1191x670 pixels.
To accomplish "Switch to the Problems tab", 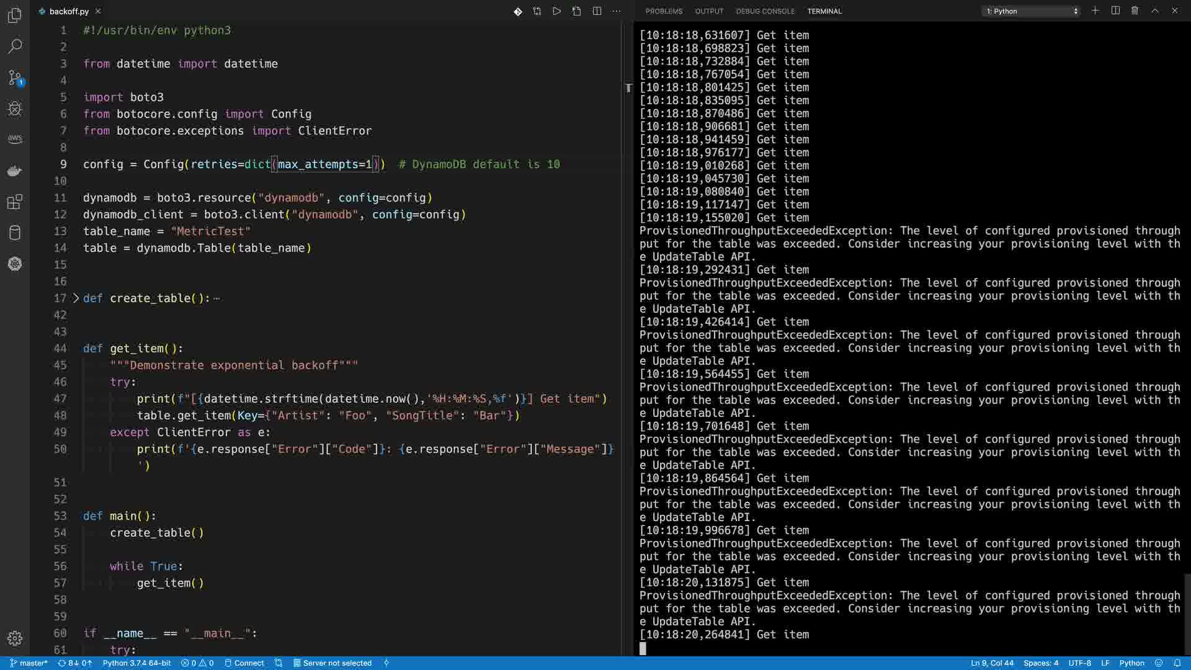I will tap(664, 11).
